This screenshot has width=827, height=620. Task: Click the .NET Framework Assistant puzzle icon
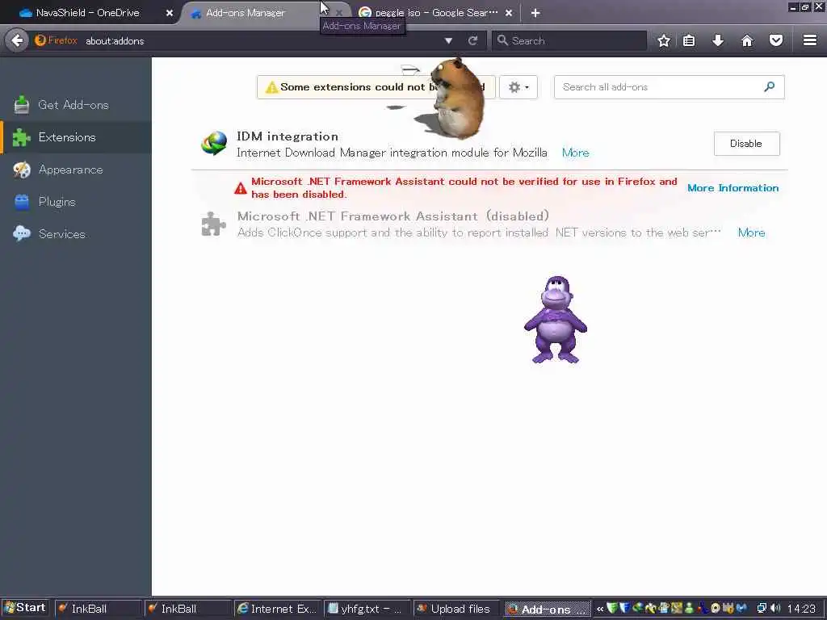pyautogui.click(x=213, y=224)
